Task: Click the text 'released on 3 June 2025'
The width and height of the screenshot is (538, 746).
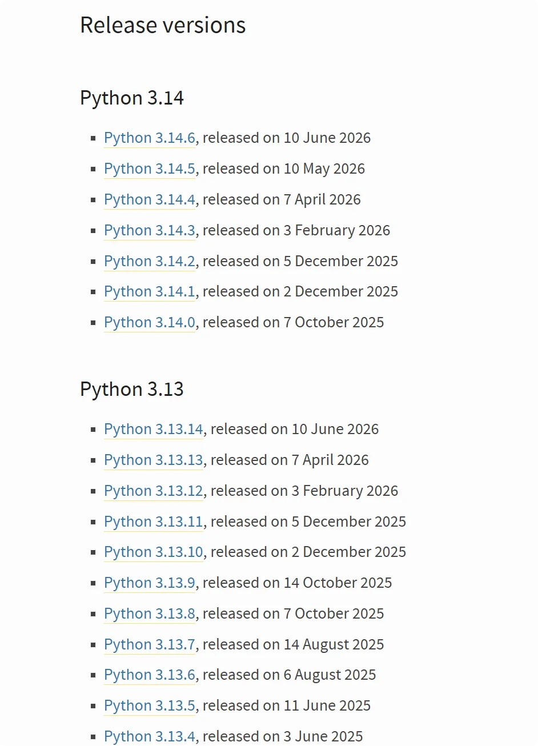Action: click(283, 737)
